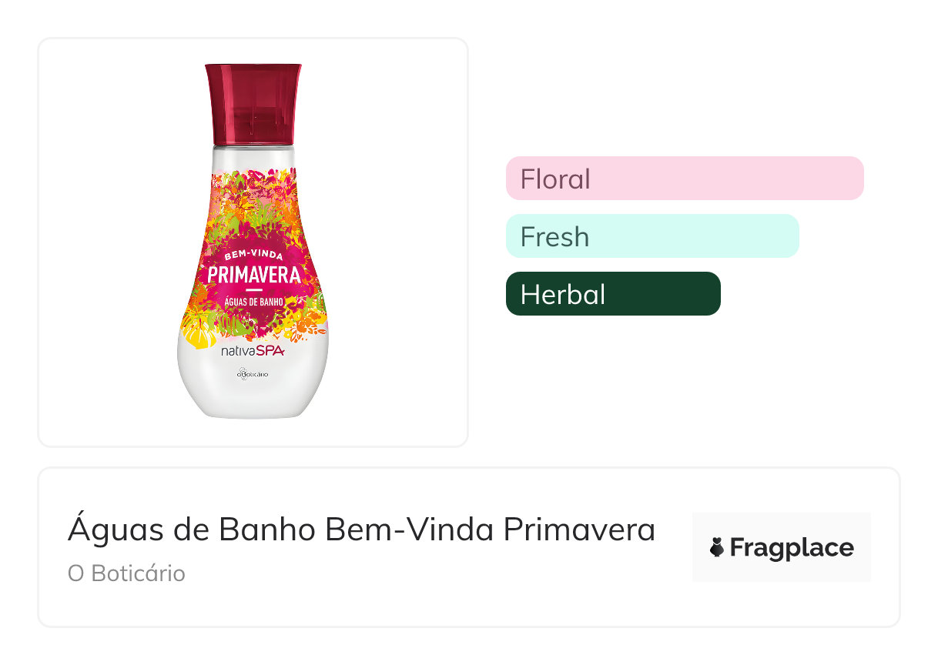Image resolution: width=938 pixels, height=665 pixels.
Task: Click the Fragplace brand wordmark
Action: [x=792, y=548]
